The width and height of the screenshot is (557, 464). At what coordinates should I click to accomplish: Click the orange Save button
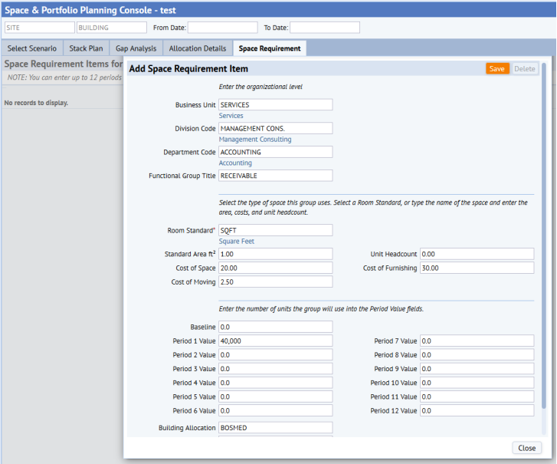(496, 68)
